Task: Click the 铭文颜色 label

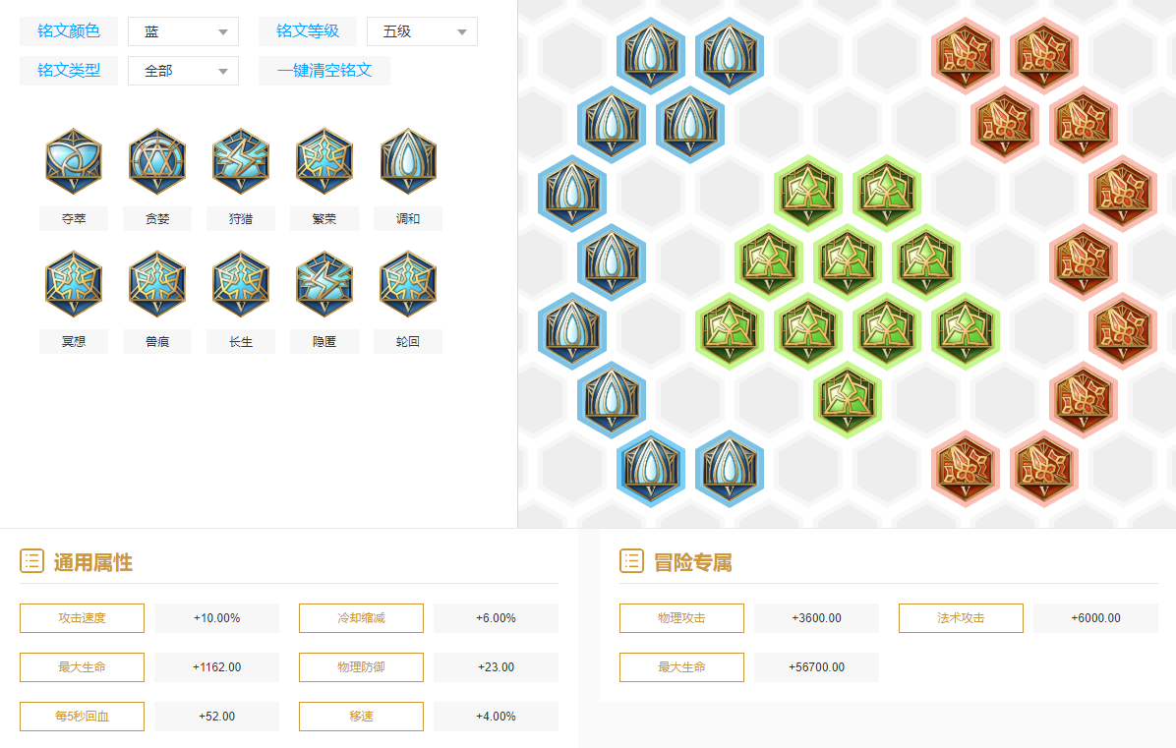Action: pos(68,31)
